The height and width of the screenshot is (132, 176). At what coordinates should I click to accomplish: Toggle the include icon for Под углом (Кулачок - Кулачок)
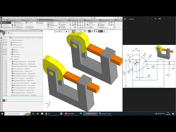[6, 69]
